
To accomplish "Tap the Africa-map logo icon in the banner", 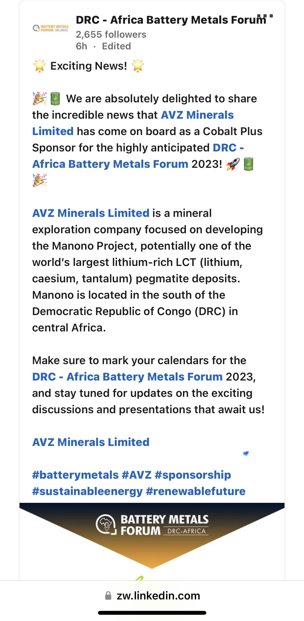I will pos(106,524).
